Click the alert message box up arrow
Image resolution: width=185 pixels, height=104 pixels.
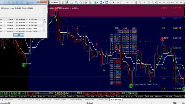point(45,8)
